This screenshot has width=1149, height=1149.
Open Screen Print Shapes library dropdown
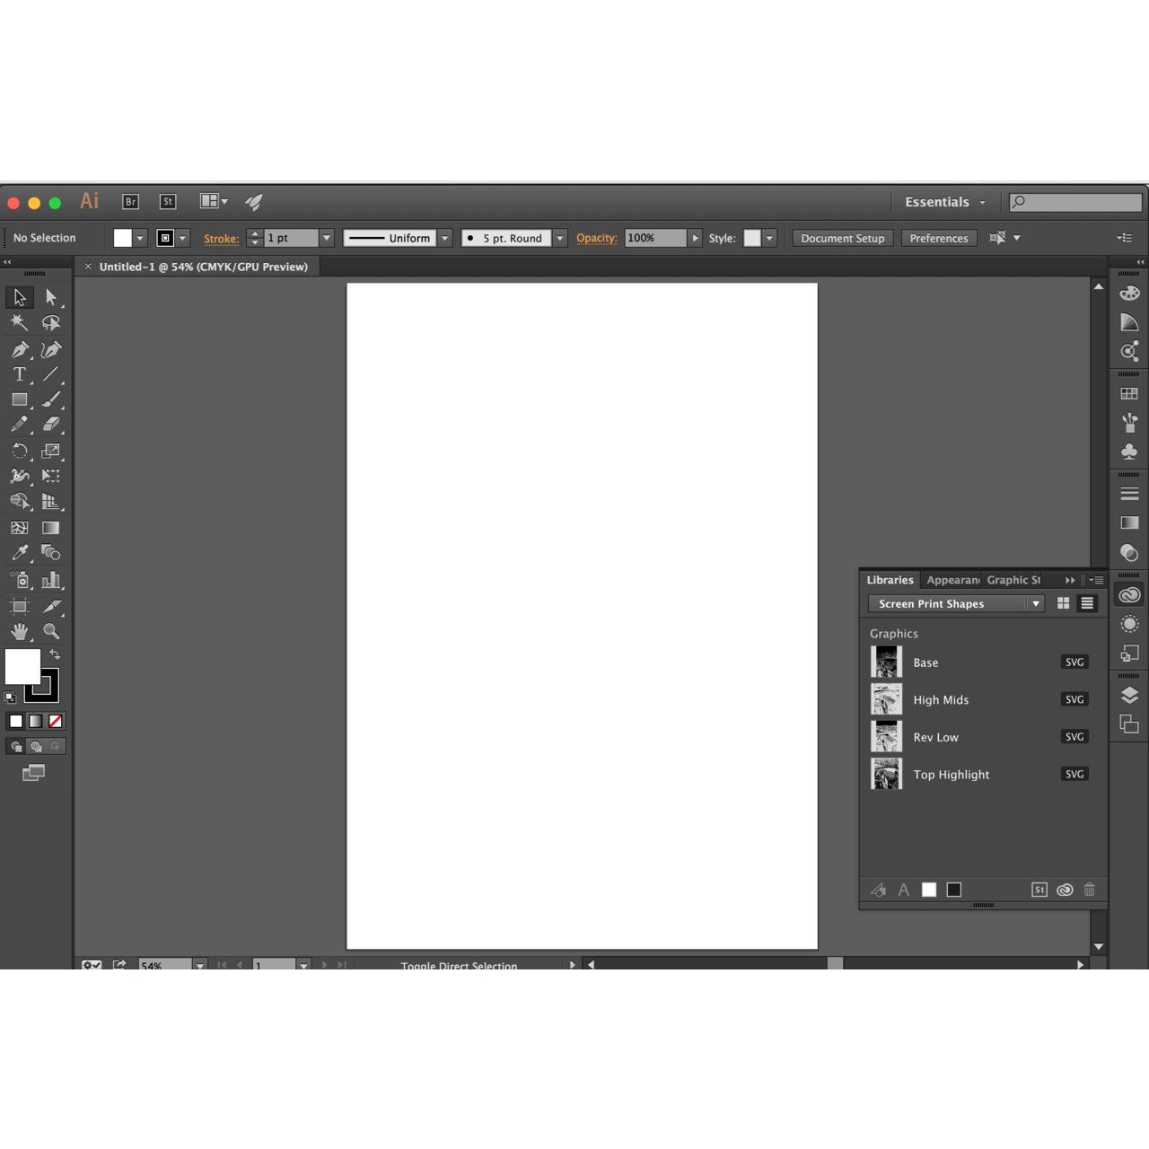point(956,603)
